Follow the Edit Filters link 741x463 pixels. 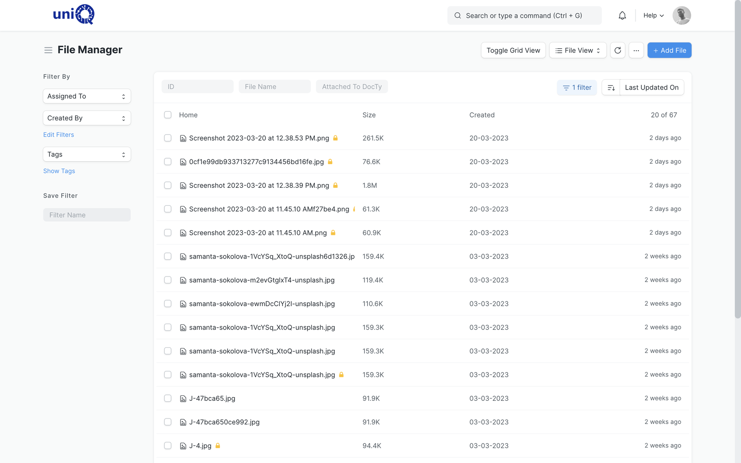pyautogui.click(x=59, y=135)
